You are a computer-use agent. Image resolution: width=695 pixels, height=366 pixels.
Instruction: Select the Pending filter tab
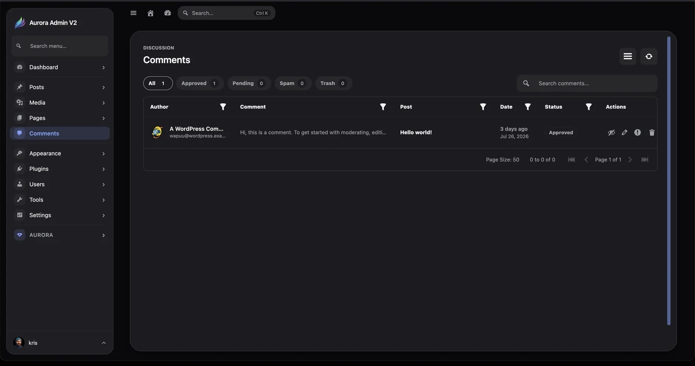click(249, 83)
